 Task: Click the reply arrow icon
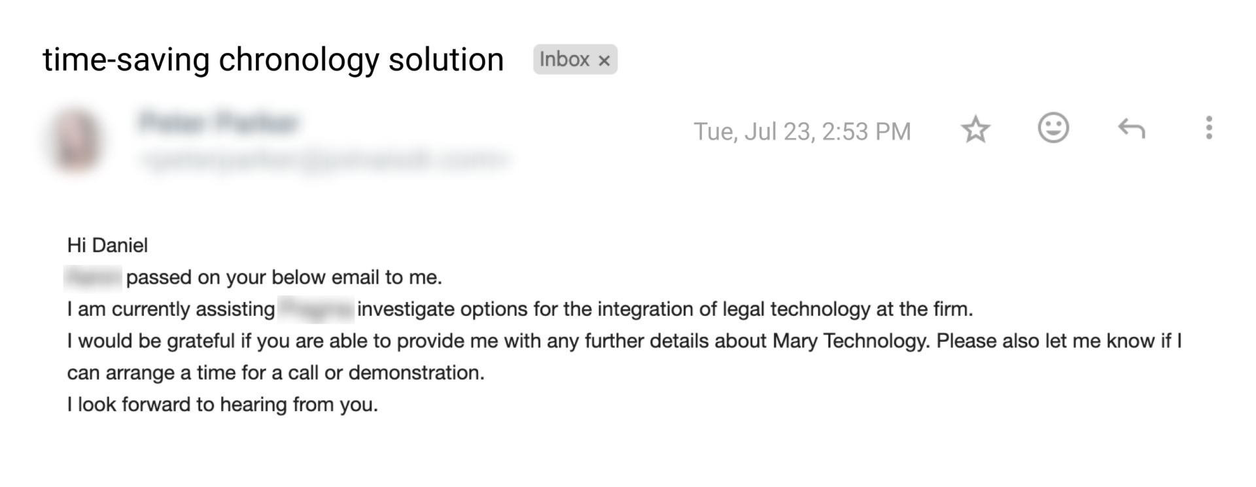coord(1131,129)
